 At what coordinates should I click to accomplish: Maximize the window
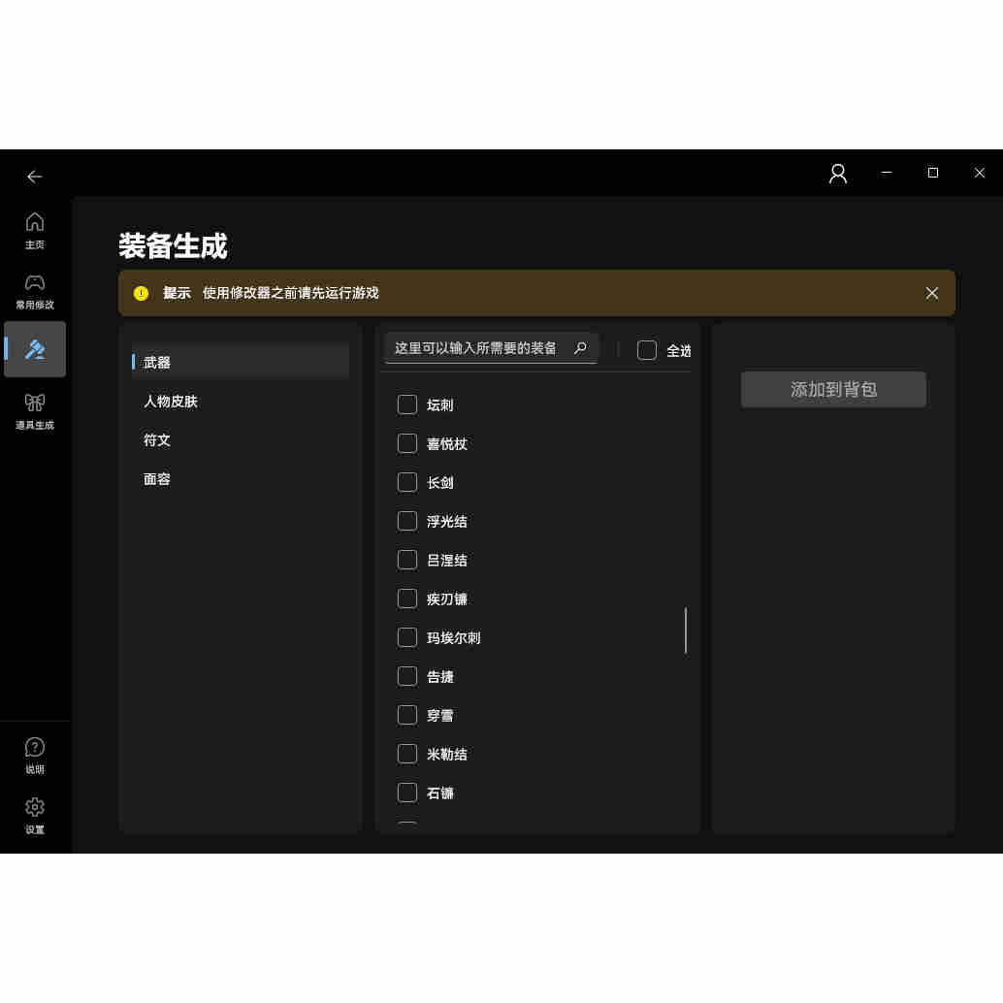[x=932, y=173]
